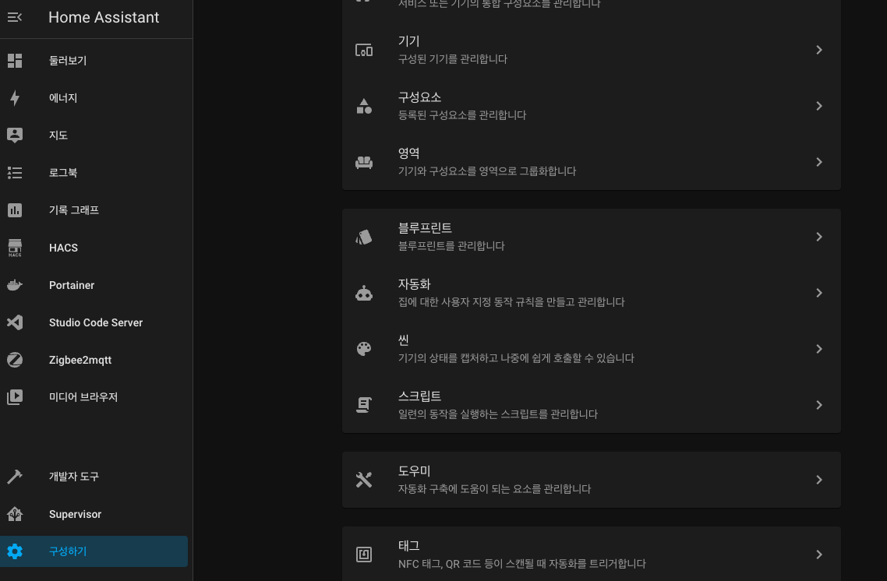
Task: Click the HACS store icon
Action: pyautogui.click(x=15, y=248)
